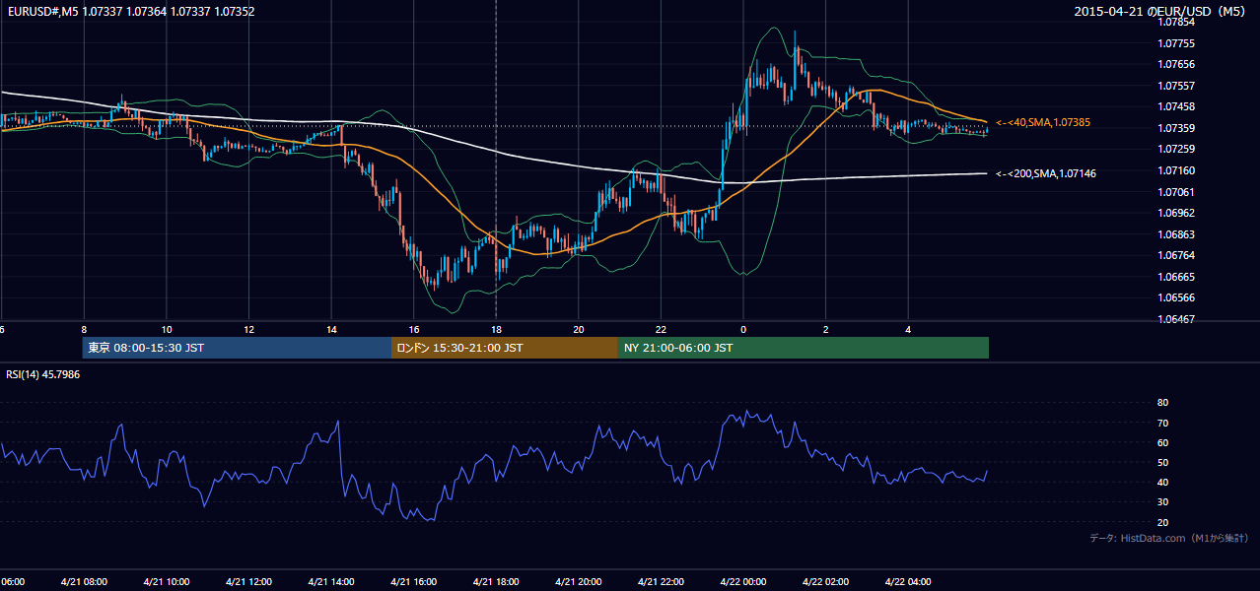Click the 4/21 18:00 time label

click(x=496, y=582)
